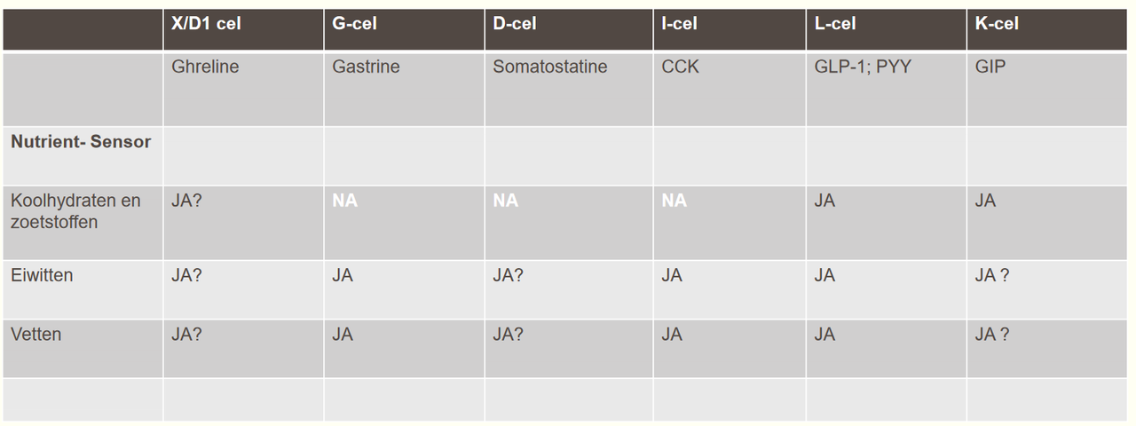Viewport: 1136px width, 426px height.
Task: Select the K-cel column header
Action: click(x=997, y=25)
